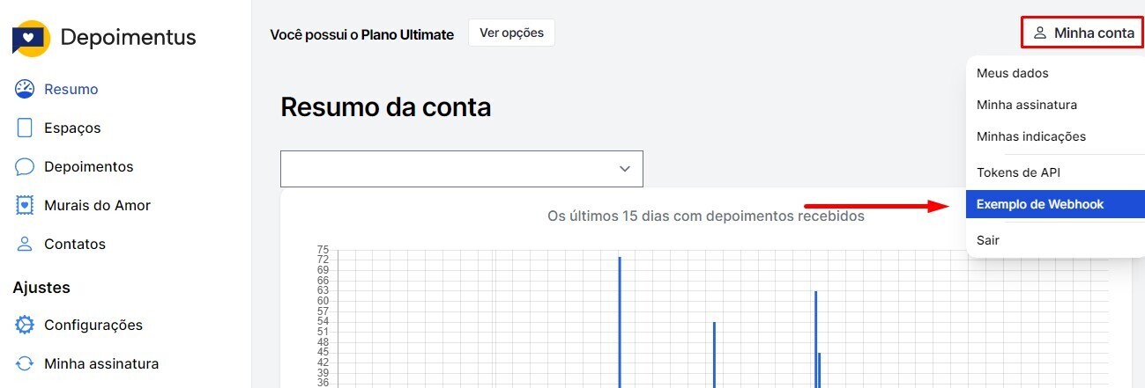
Task: Expand the empty period dropdown chevron
Action: click(x=625, y=168)
